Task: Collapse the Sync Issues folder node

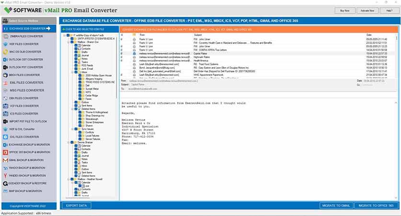Action: pos(72,129)
